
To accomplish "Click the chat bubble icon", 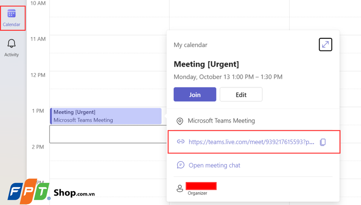I will (180, 165).
